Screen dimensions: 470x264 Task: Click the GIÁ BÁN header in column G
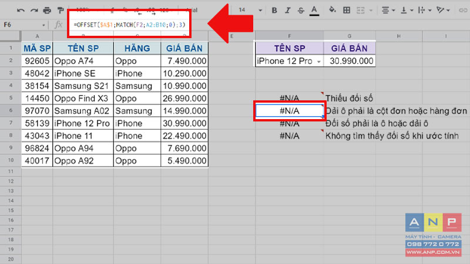pyautogui.click(x=349, y=48)
